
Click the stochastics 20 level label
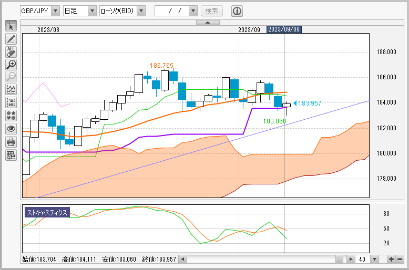pyautogui.click(x=386, y=243)
